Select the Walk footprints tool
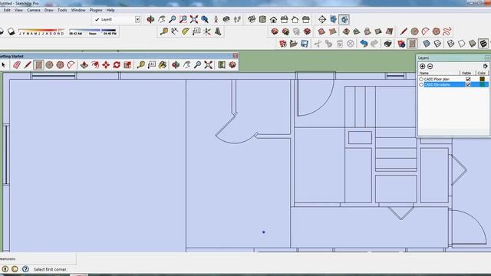This screenshot has width=491, height=276. pos(237,19)
